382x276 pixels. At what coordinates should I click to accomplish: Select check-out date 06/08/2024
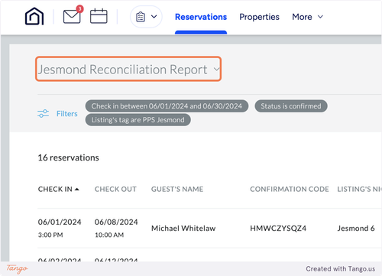[116, 222]
